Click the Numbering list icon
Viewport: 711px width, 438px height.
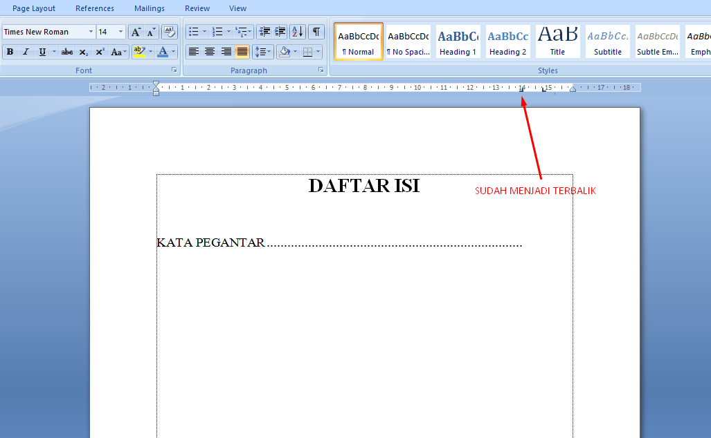coord(217,32)
